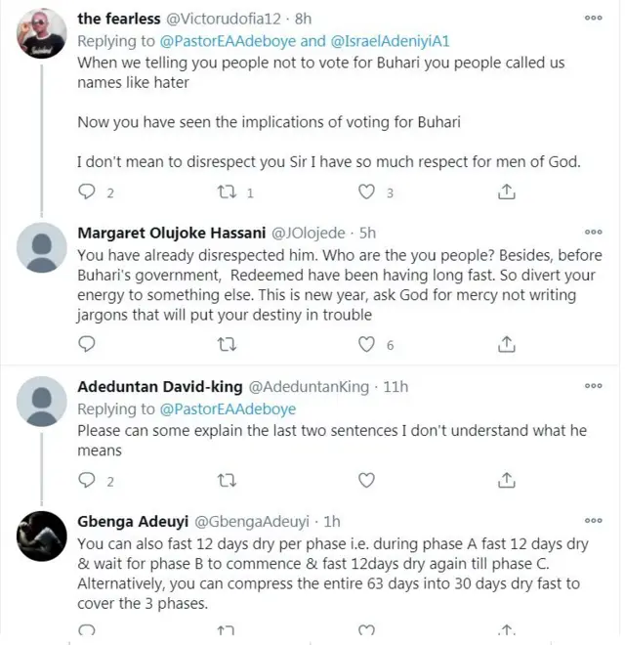Reply to Adeduntan David-king's tweet
The width and height of the screenshot is (625, 645).
point(87,480)
